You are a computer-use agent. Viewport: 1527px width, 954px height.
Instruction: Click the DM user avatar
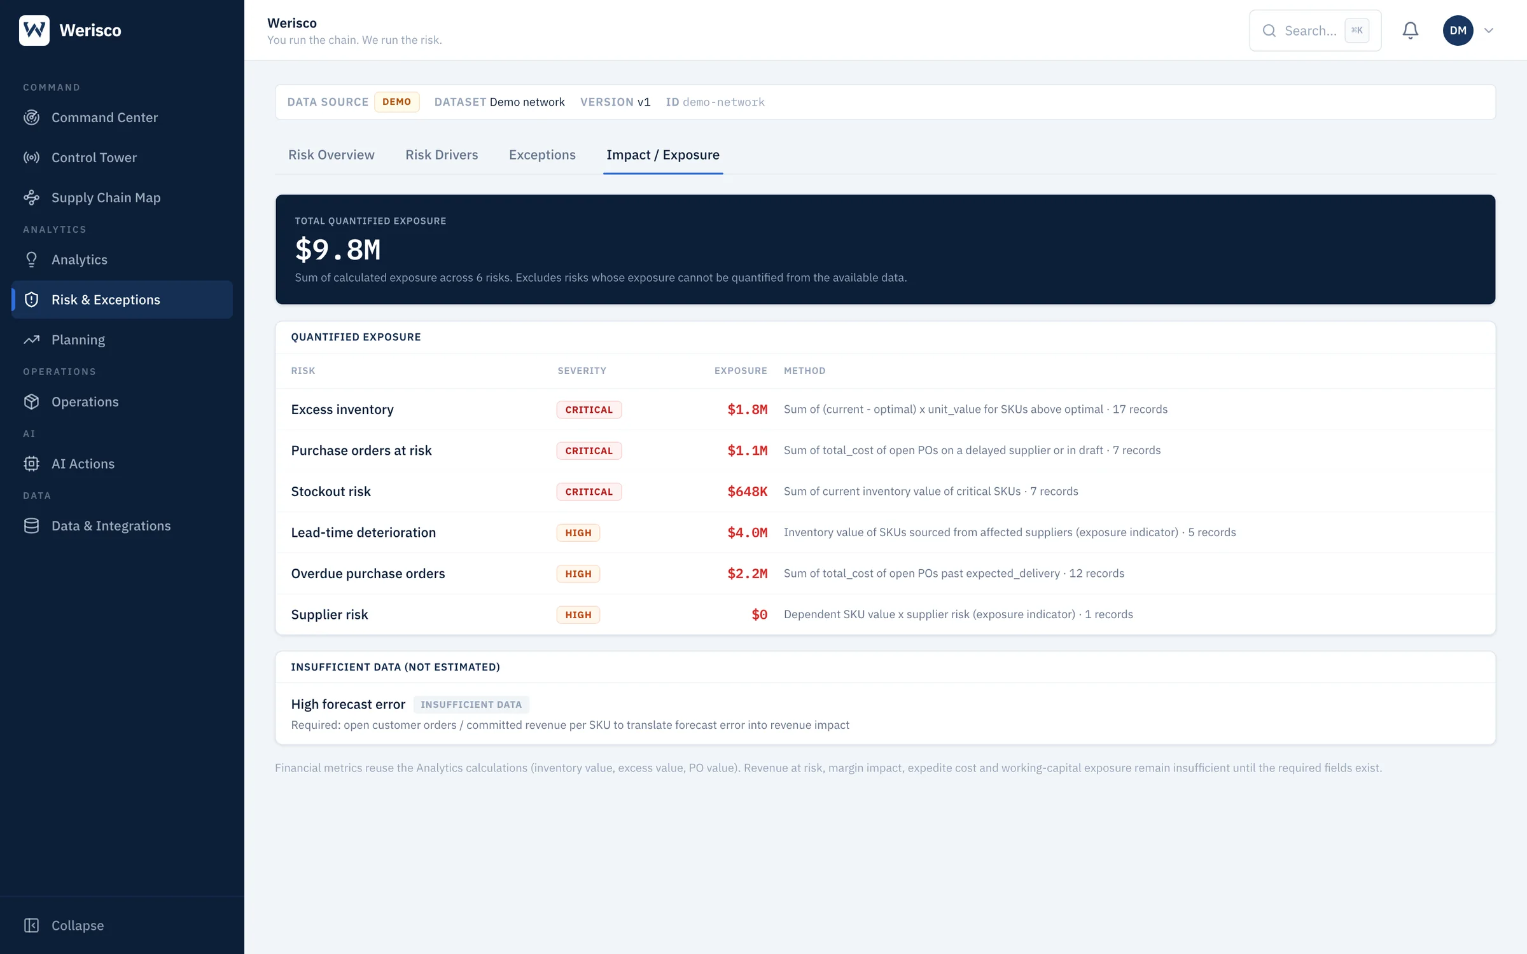pyautogui.click(x=1458, y=31)
